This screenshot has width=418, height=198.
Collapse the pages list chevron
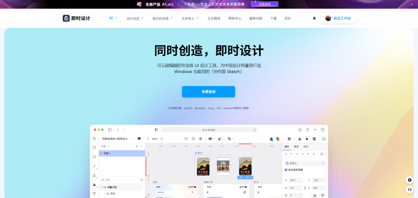[x=142, y=146]
